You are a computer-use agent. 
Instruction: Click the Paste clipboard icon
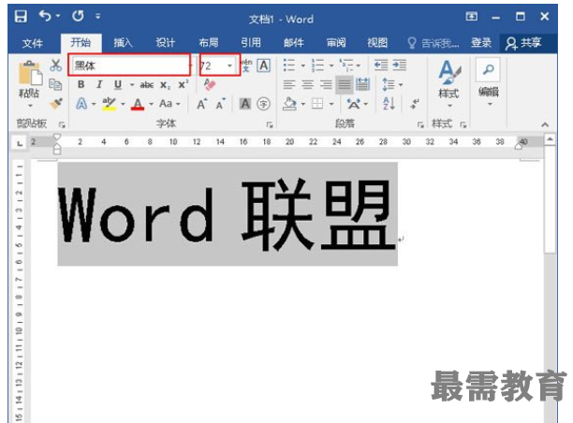(x=30, y=73)
